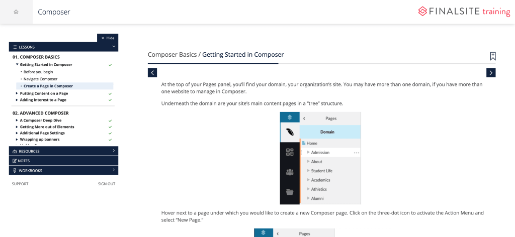Hide the lessons sidebar
Image resolution: width=515 pixels, height=237 pixels.
(108, 38)
